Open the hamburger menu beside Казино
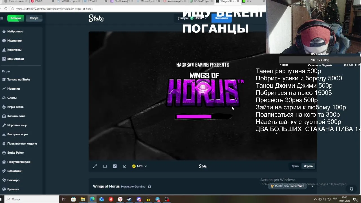The image size is (361, 203). (2, 18)
